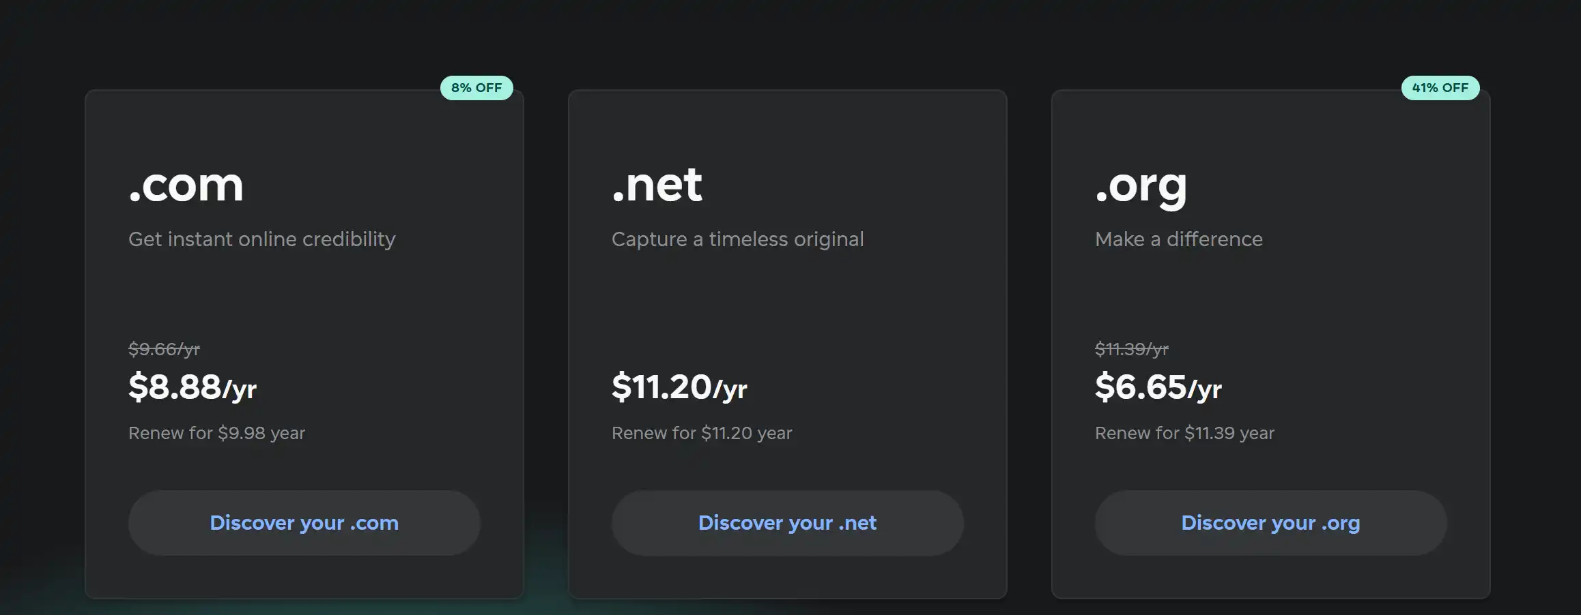Click the struck-through $9.66/yr price
The width and height of the screenshot is (1581, 615).
pos(164,349)
